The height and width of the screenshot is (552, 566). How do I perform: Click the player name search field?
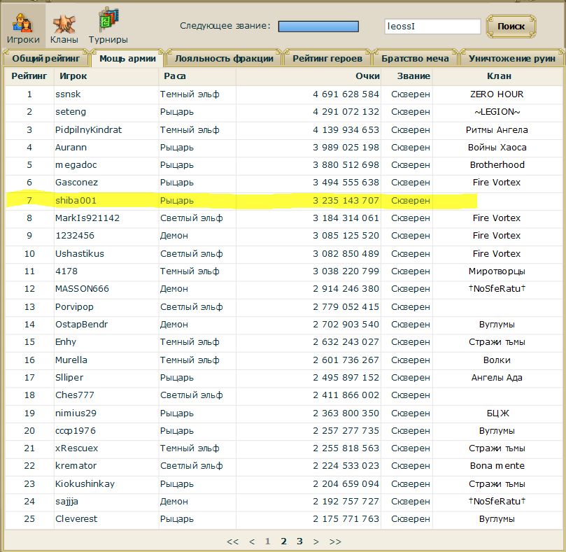pyautogui.click(x=432, y=27)
